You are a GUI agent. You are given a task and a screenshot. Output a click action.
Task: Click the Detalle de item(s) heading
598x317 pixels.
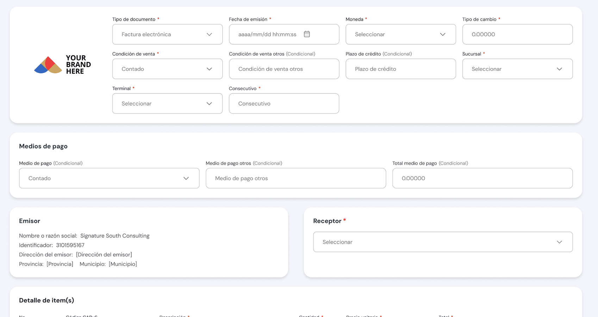[x=46, y=300]
